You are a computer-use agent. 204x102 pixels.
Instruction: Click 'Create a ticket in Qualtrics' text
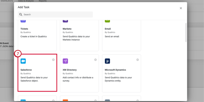[33, 37]
